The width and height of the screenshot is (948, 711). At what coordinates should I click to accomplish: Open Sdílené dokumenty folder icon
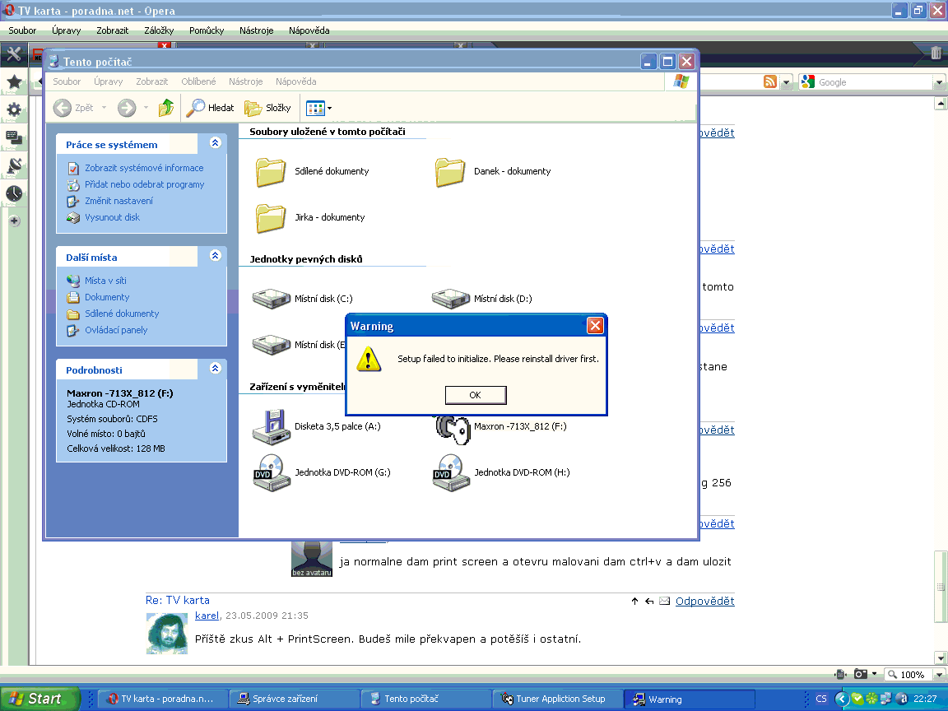[x=270, y=172]
